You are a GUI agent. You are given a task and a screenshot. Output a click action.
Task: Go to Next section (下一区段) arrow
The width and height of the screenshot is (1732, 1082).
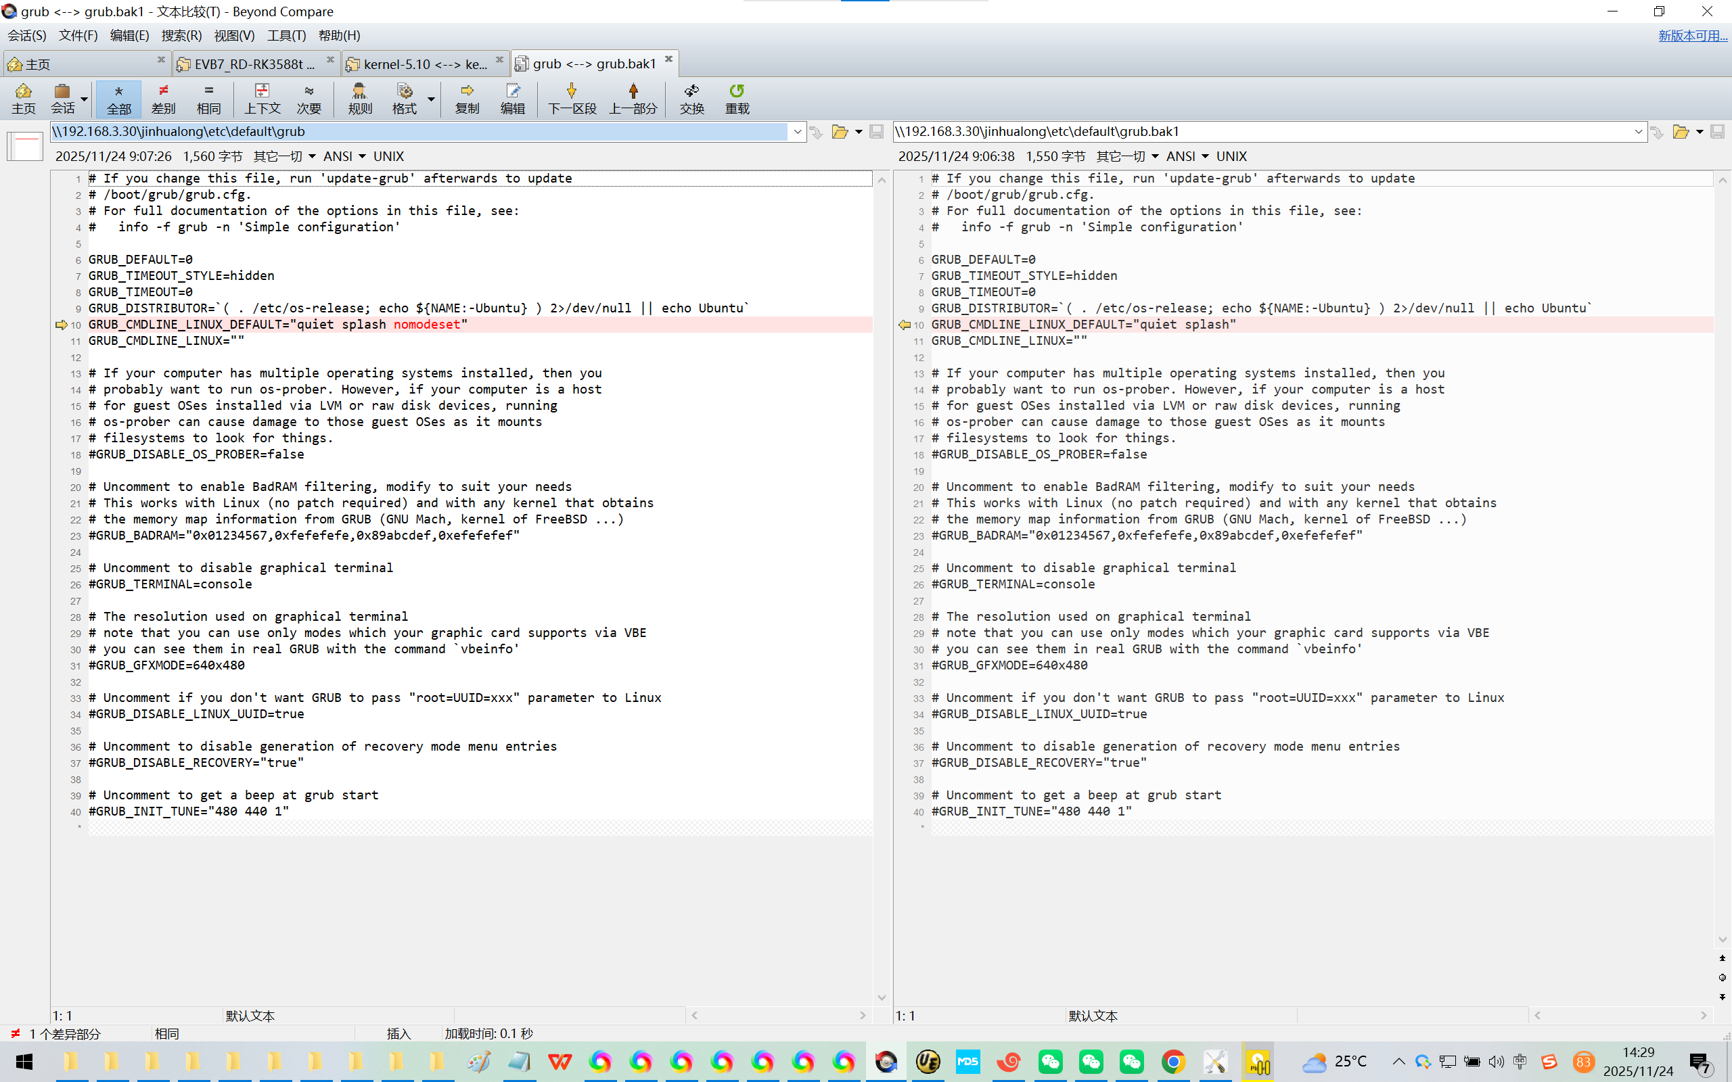pos(571,91)
